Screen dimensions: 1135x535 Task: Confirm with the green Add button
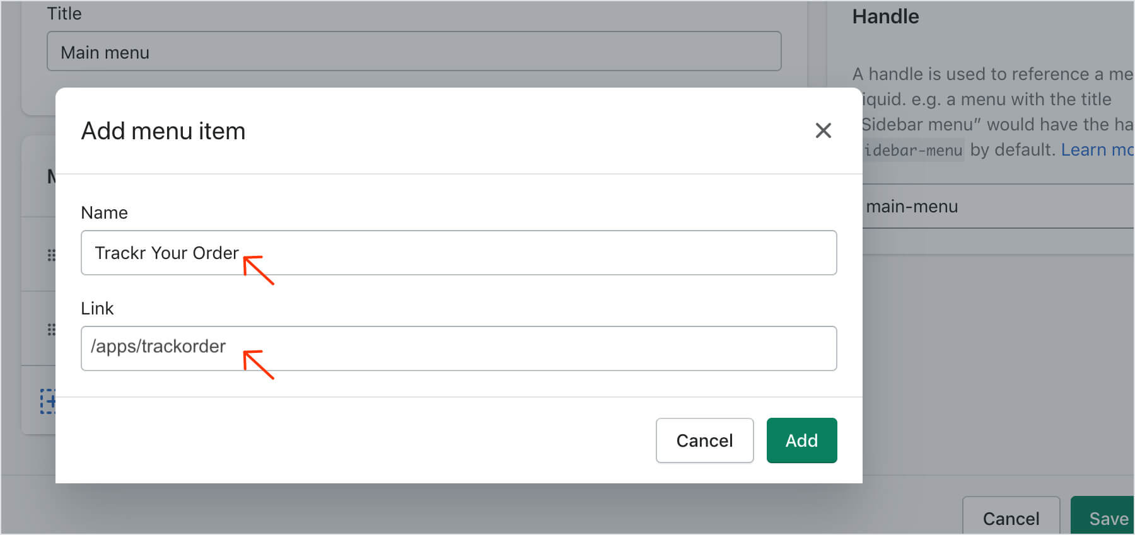(x=801, y=440)
